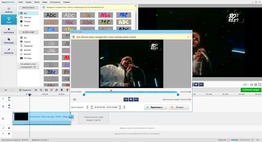Select the Текст sidebar tab

[9, 20]
